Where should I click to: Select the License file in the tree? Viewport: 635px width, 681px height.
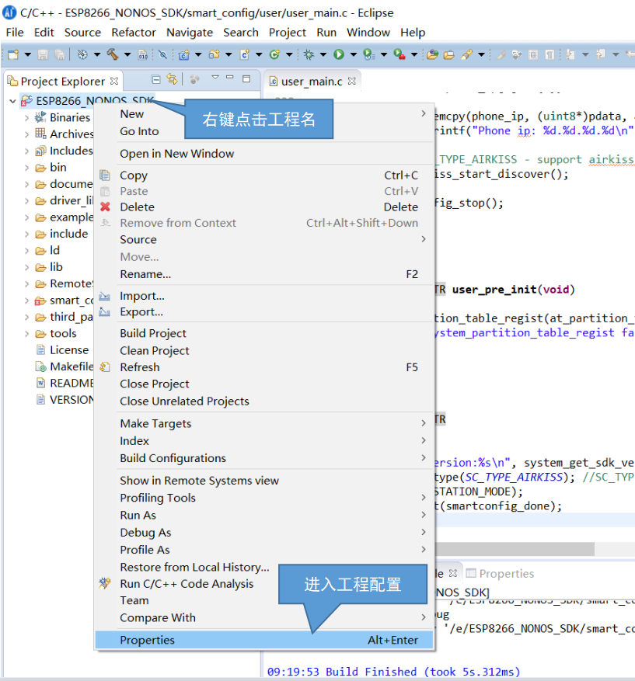(64, 350)
